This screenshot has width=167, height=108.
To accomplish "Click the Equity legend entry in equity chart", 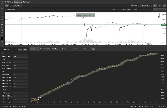I will [40, 97].
